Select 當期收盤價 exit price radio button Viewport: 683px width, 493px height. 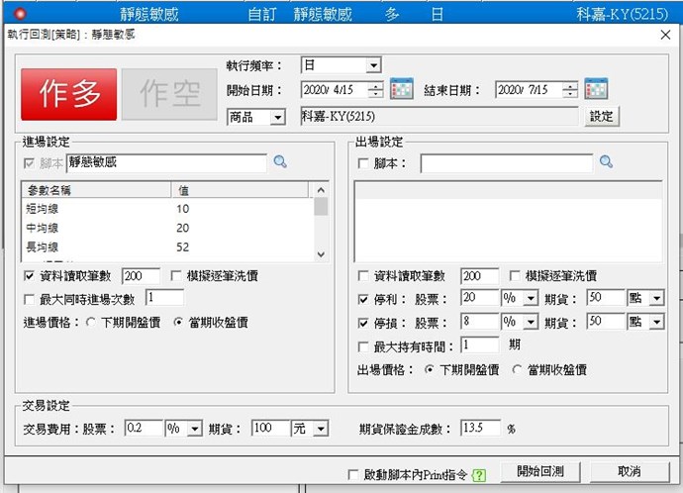click(x=517, y=369)
